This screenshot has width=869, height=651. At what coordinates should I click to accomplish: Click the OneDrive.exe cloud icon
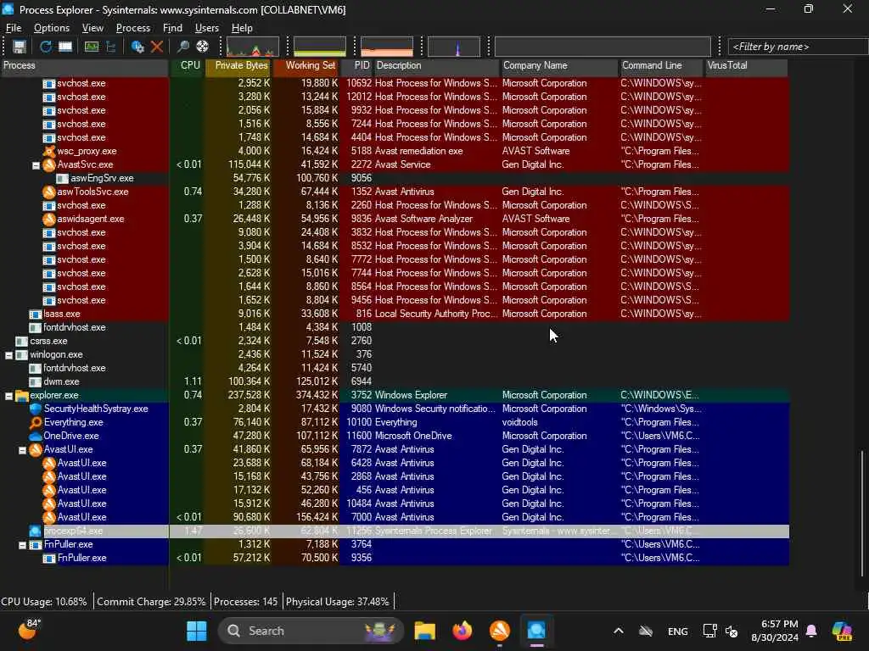(36, 437)
